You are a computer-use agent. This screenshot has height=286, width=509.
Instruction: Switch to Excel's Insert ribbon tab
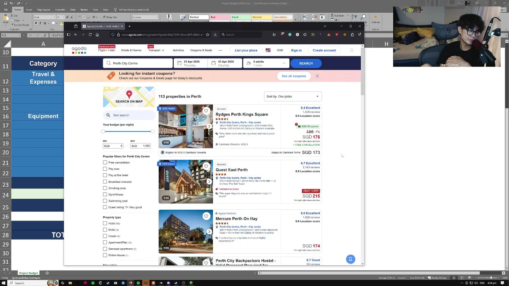[x=29, y=10]
